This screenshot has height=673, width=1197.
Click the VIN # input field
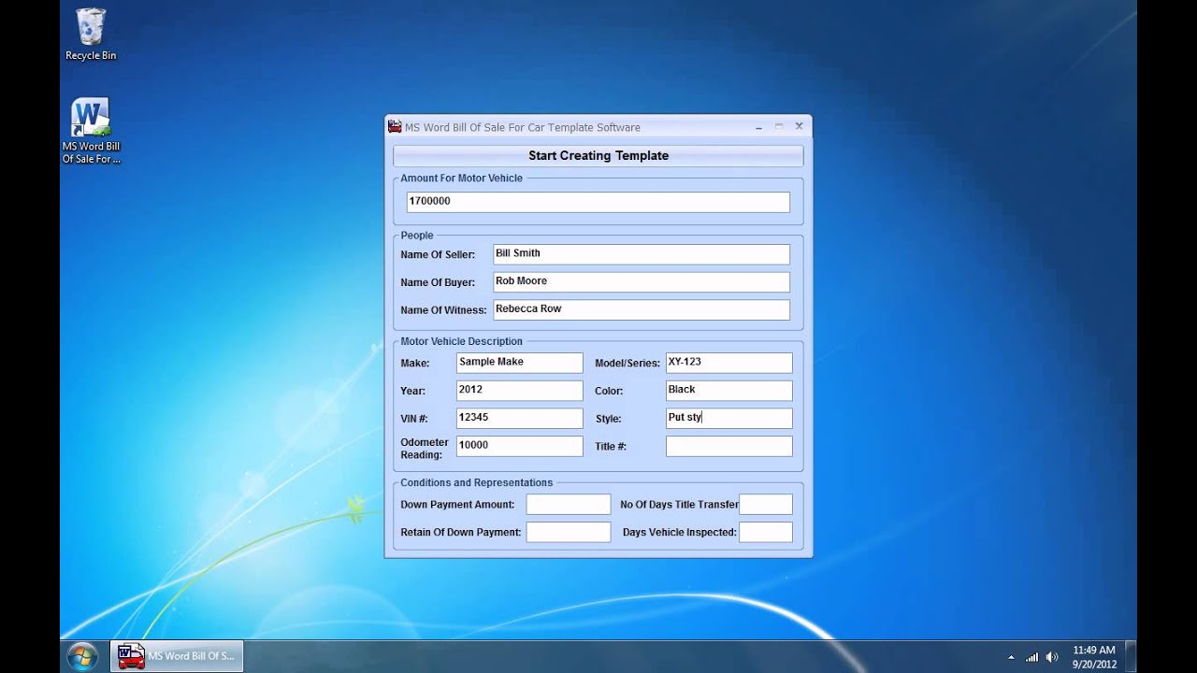point(520,419)
